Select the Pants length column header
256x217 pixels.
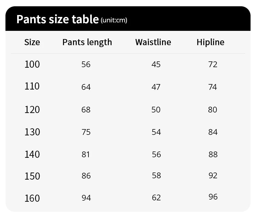tap(87, 42)
